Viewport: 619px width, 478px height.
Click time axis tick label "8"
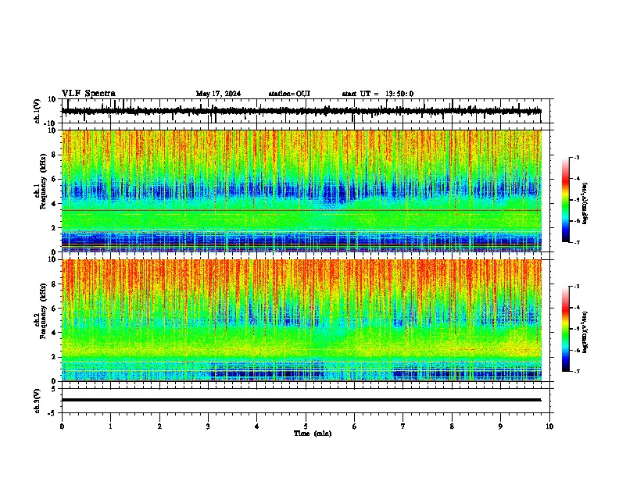click(452, 426)
